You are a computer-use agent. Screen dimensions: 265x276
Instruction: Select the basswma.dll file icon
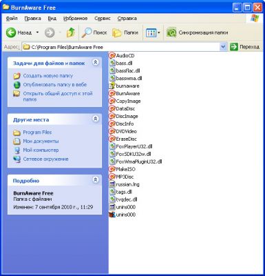click(x=112, y=78)
